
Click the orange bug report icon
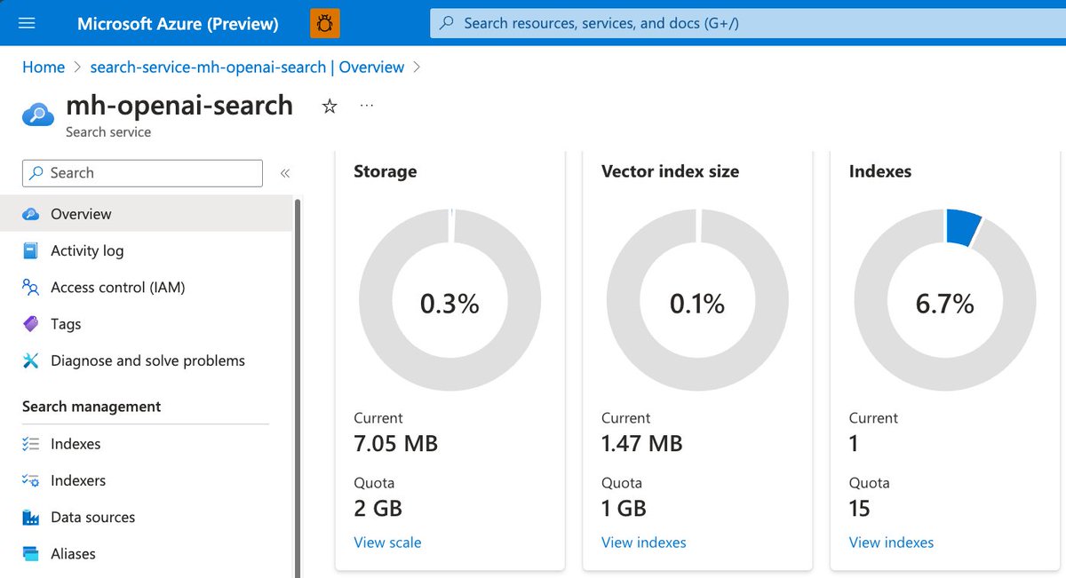(324, 24)
